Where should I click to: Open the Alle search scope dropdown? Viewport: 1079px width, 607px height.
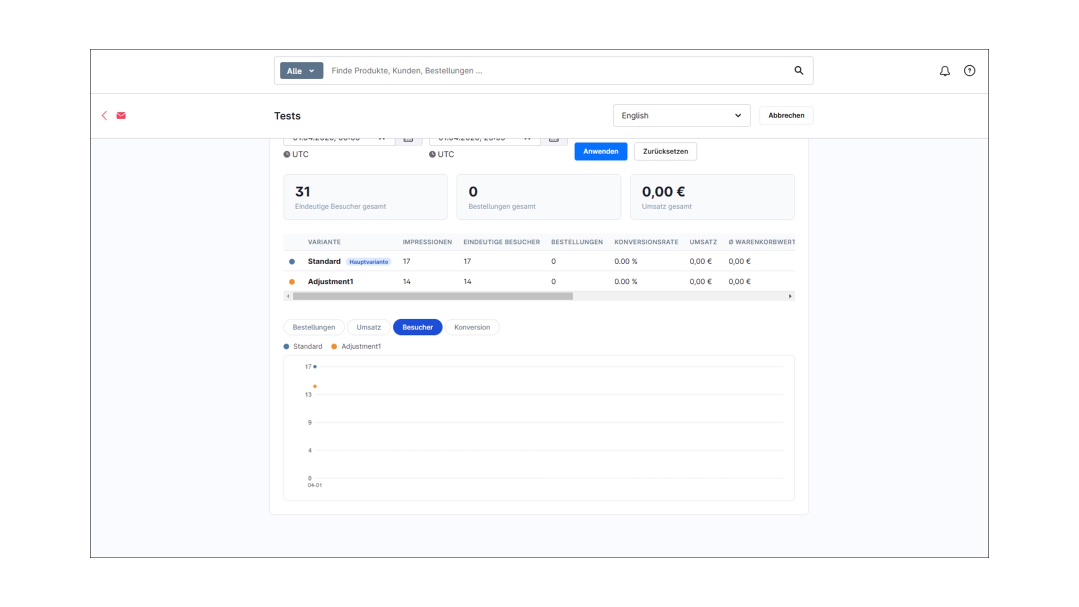tap(301, 70)
